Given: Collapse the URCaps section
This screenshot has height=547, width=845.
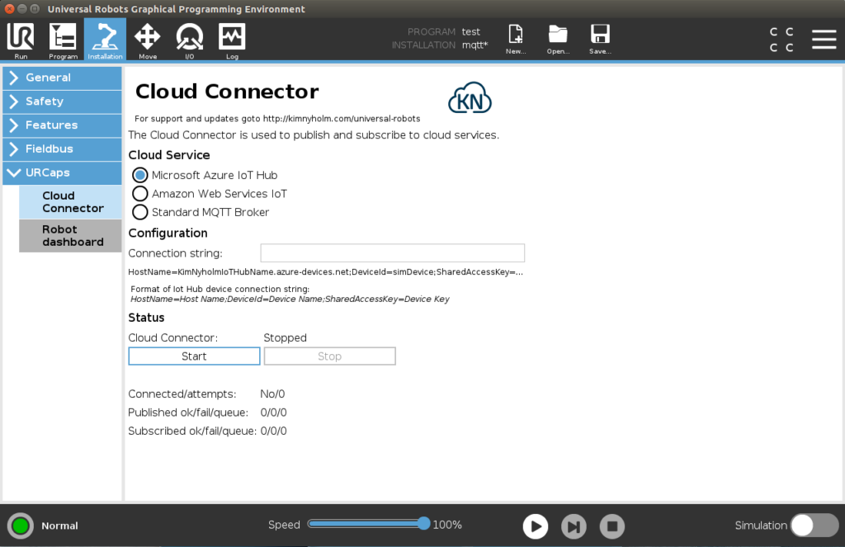Looking at the screenshot, I should [x=62, y=172].
